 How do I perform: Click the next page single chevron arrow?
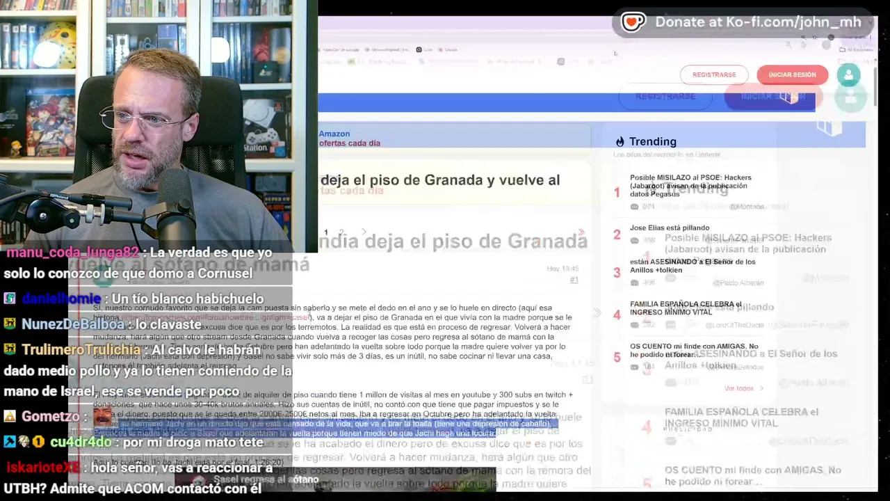[364, 232]
